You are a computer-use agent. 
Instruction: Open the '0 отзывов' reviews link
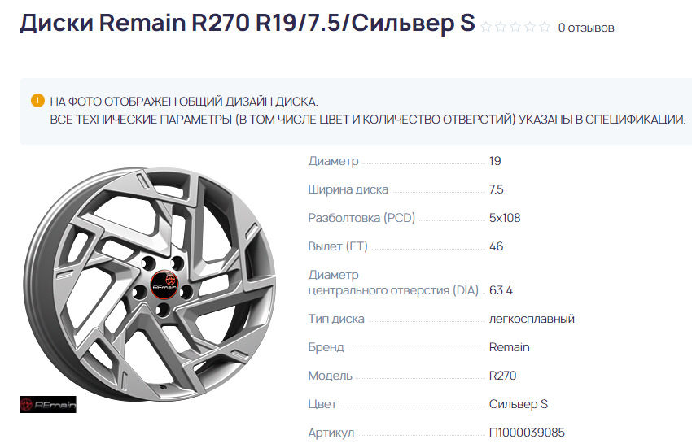586,28
